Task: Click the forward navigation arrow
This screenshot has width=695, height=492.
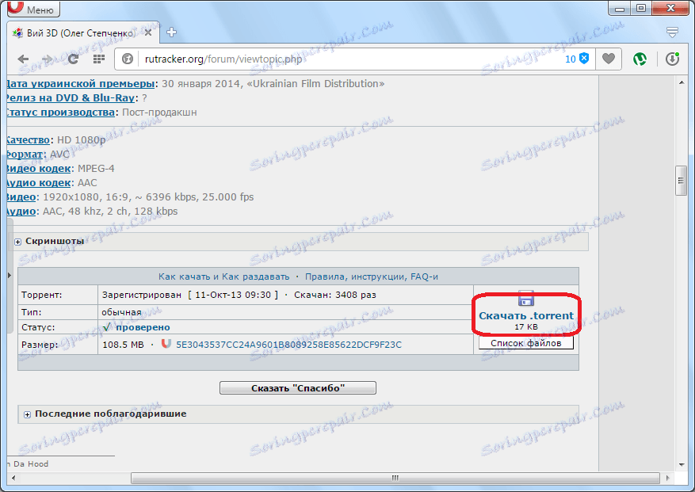Action: coord(48,59)
